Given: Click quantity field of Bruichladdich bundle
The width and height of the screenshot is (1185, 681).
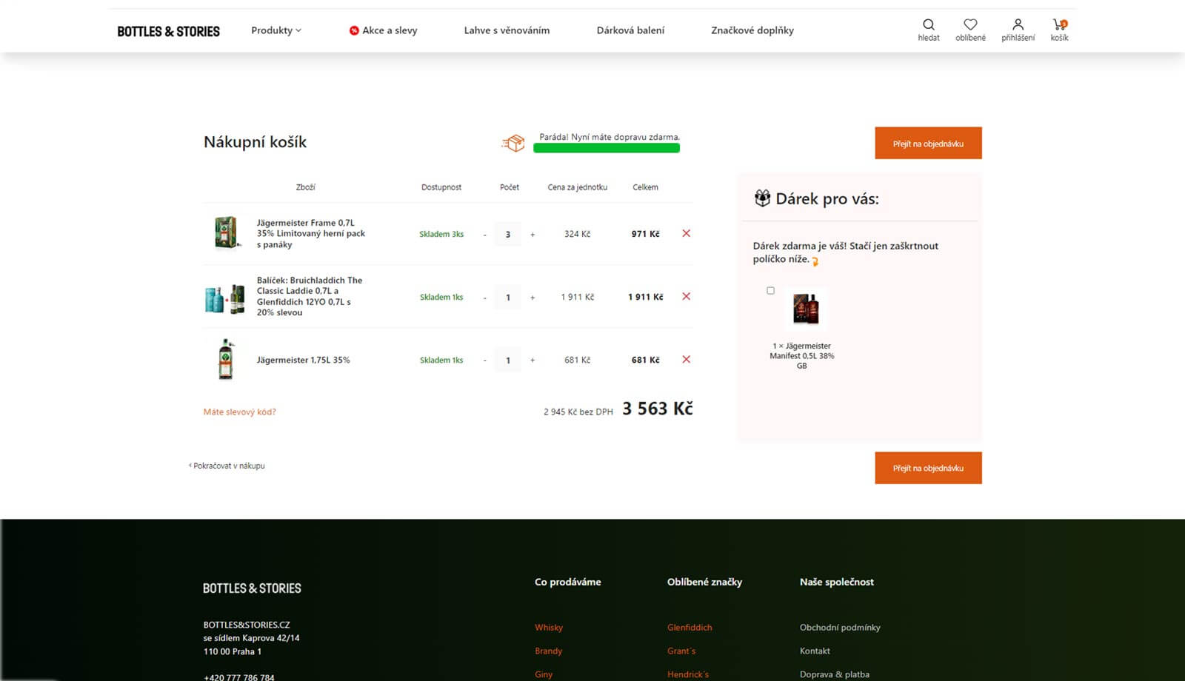Looking at the screenshot, I should coord(508,298).
